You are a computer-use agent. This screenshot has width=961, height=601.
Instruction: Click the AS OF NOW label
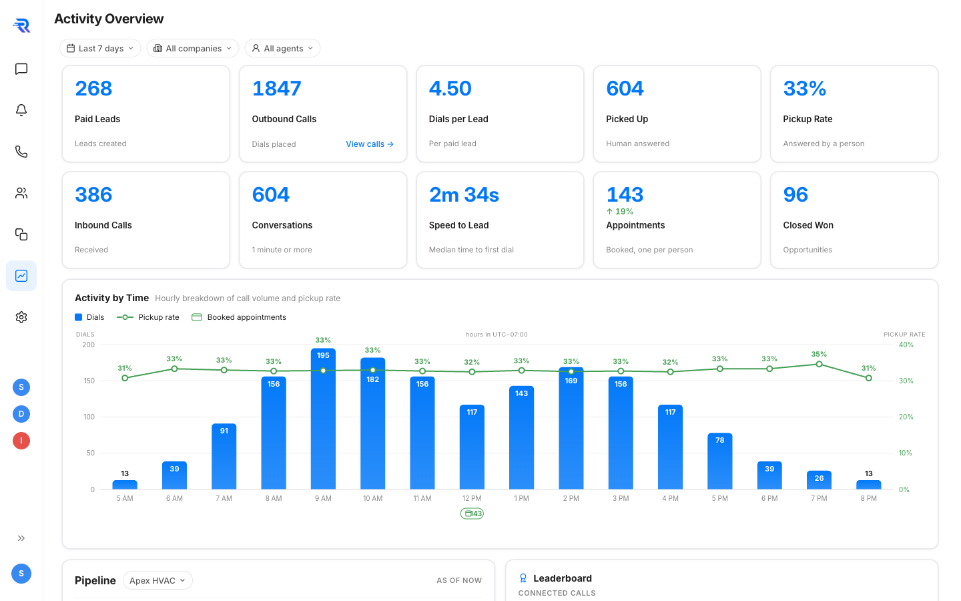click(459, 580)
